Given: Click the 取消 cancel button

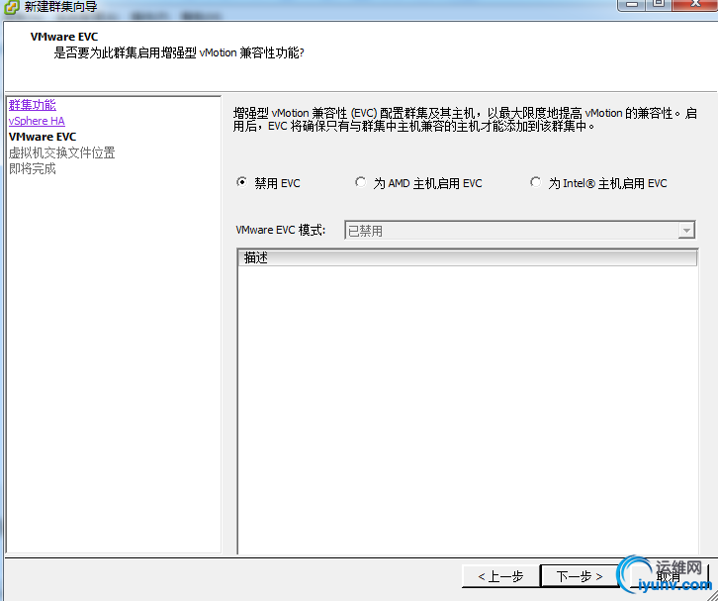Looking at the screenshot, I should click(x=669, y=576).
